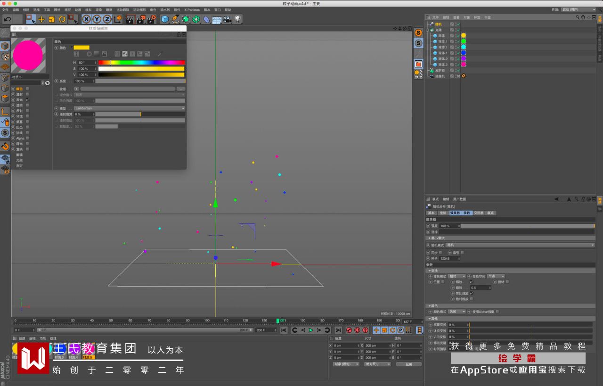The image size is (603, 386).
Task: Open the 颜色模式 dropdown set to 关闭
Action: tap(456, 312)
